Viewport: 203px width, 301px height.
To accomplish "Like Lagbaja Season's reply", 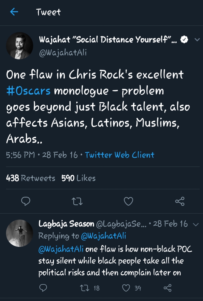I will tap(126, 288).
